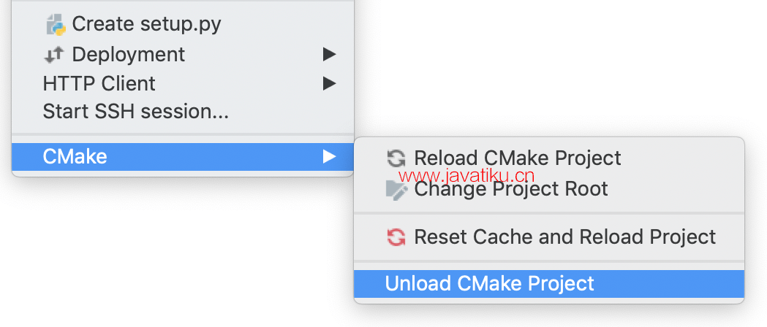Click the gray Reload CMake Project icon
Image resolution: width=767 pixels, height=327 pixels.
(396, 158)
